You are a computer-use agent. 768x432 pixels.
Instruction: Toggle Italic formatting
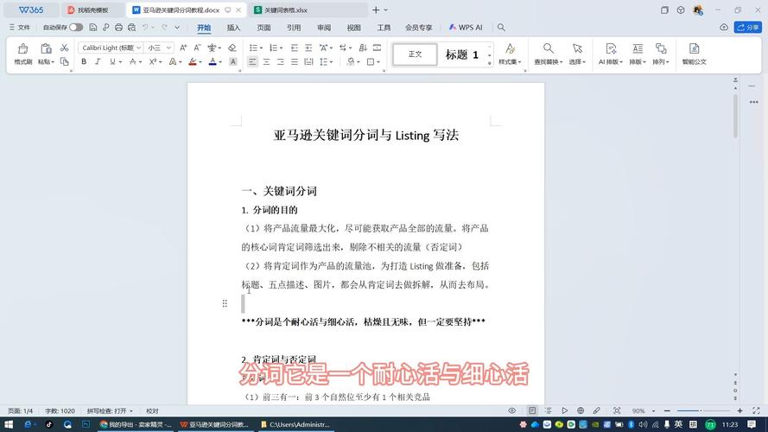click(x=98, y=61)
